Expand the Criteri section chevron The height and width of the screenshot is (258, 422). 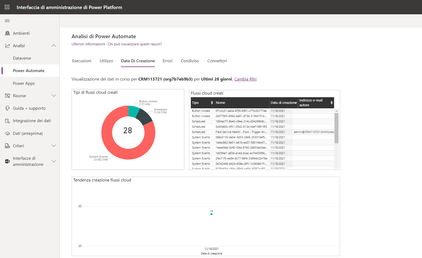click(54, 146)
